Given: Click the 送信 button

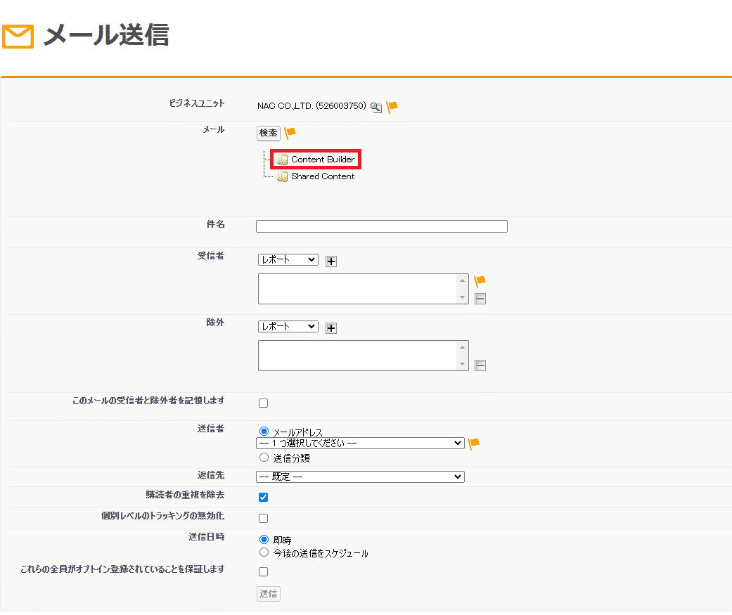Looking at the screenshot, I should (x=269, y=594).
